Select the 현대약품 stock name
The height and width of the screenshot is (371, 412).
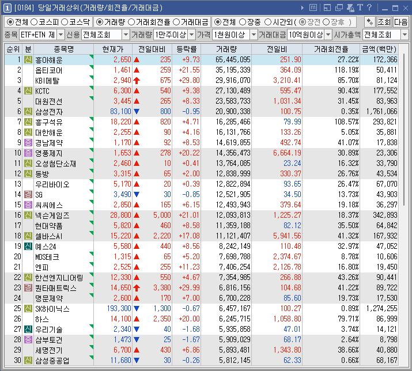[49, 226]
